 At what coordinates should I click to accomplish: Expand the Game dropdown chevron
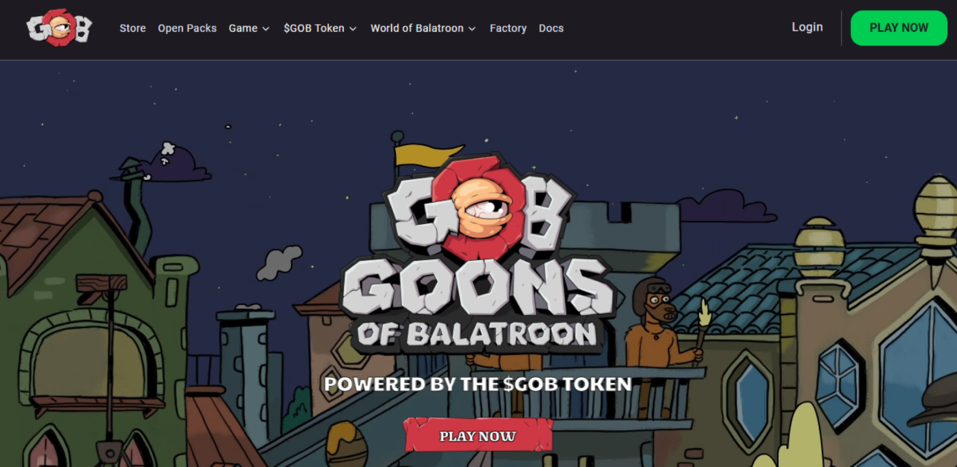tap(266, 29)
